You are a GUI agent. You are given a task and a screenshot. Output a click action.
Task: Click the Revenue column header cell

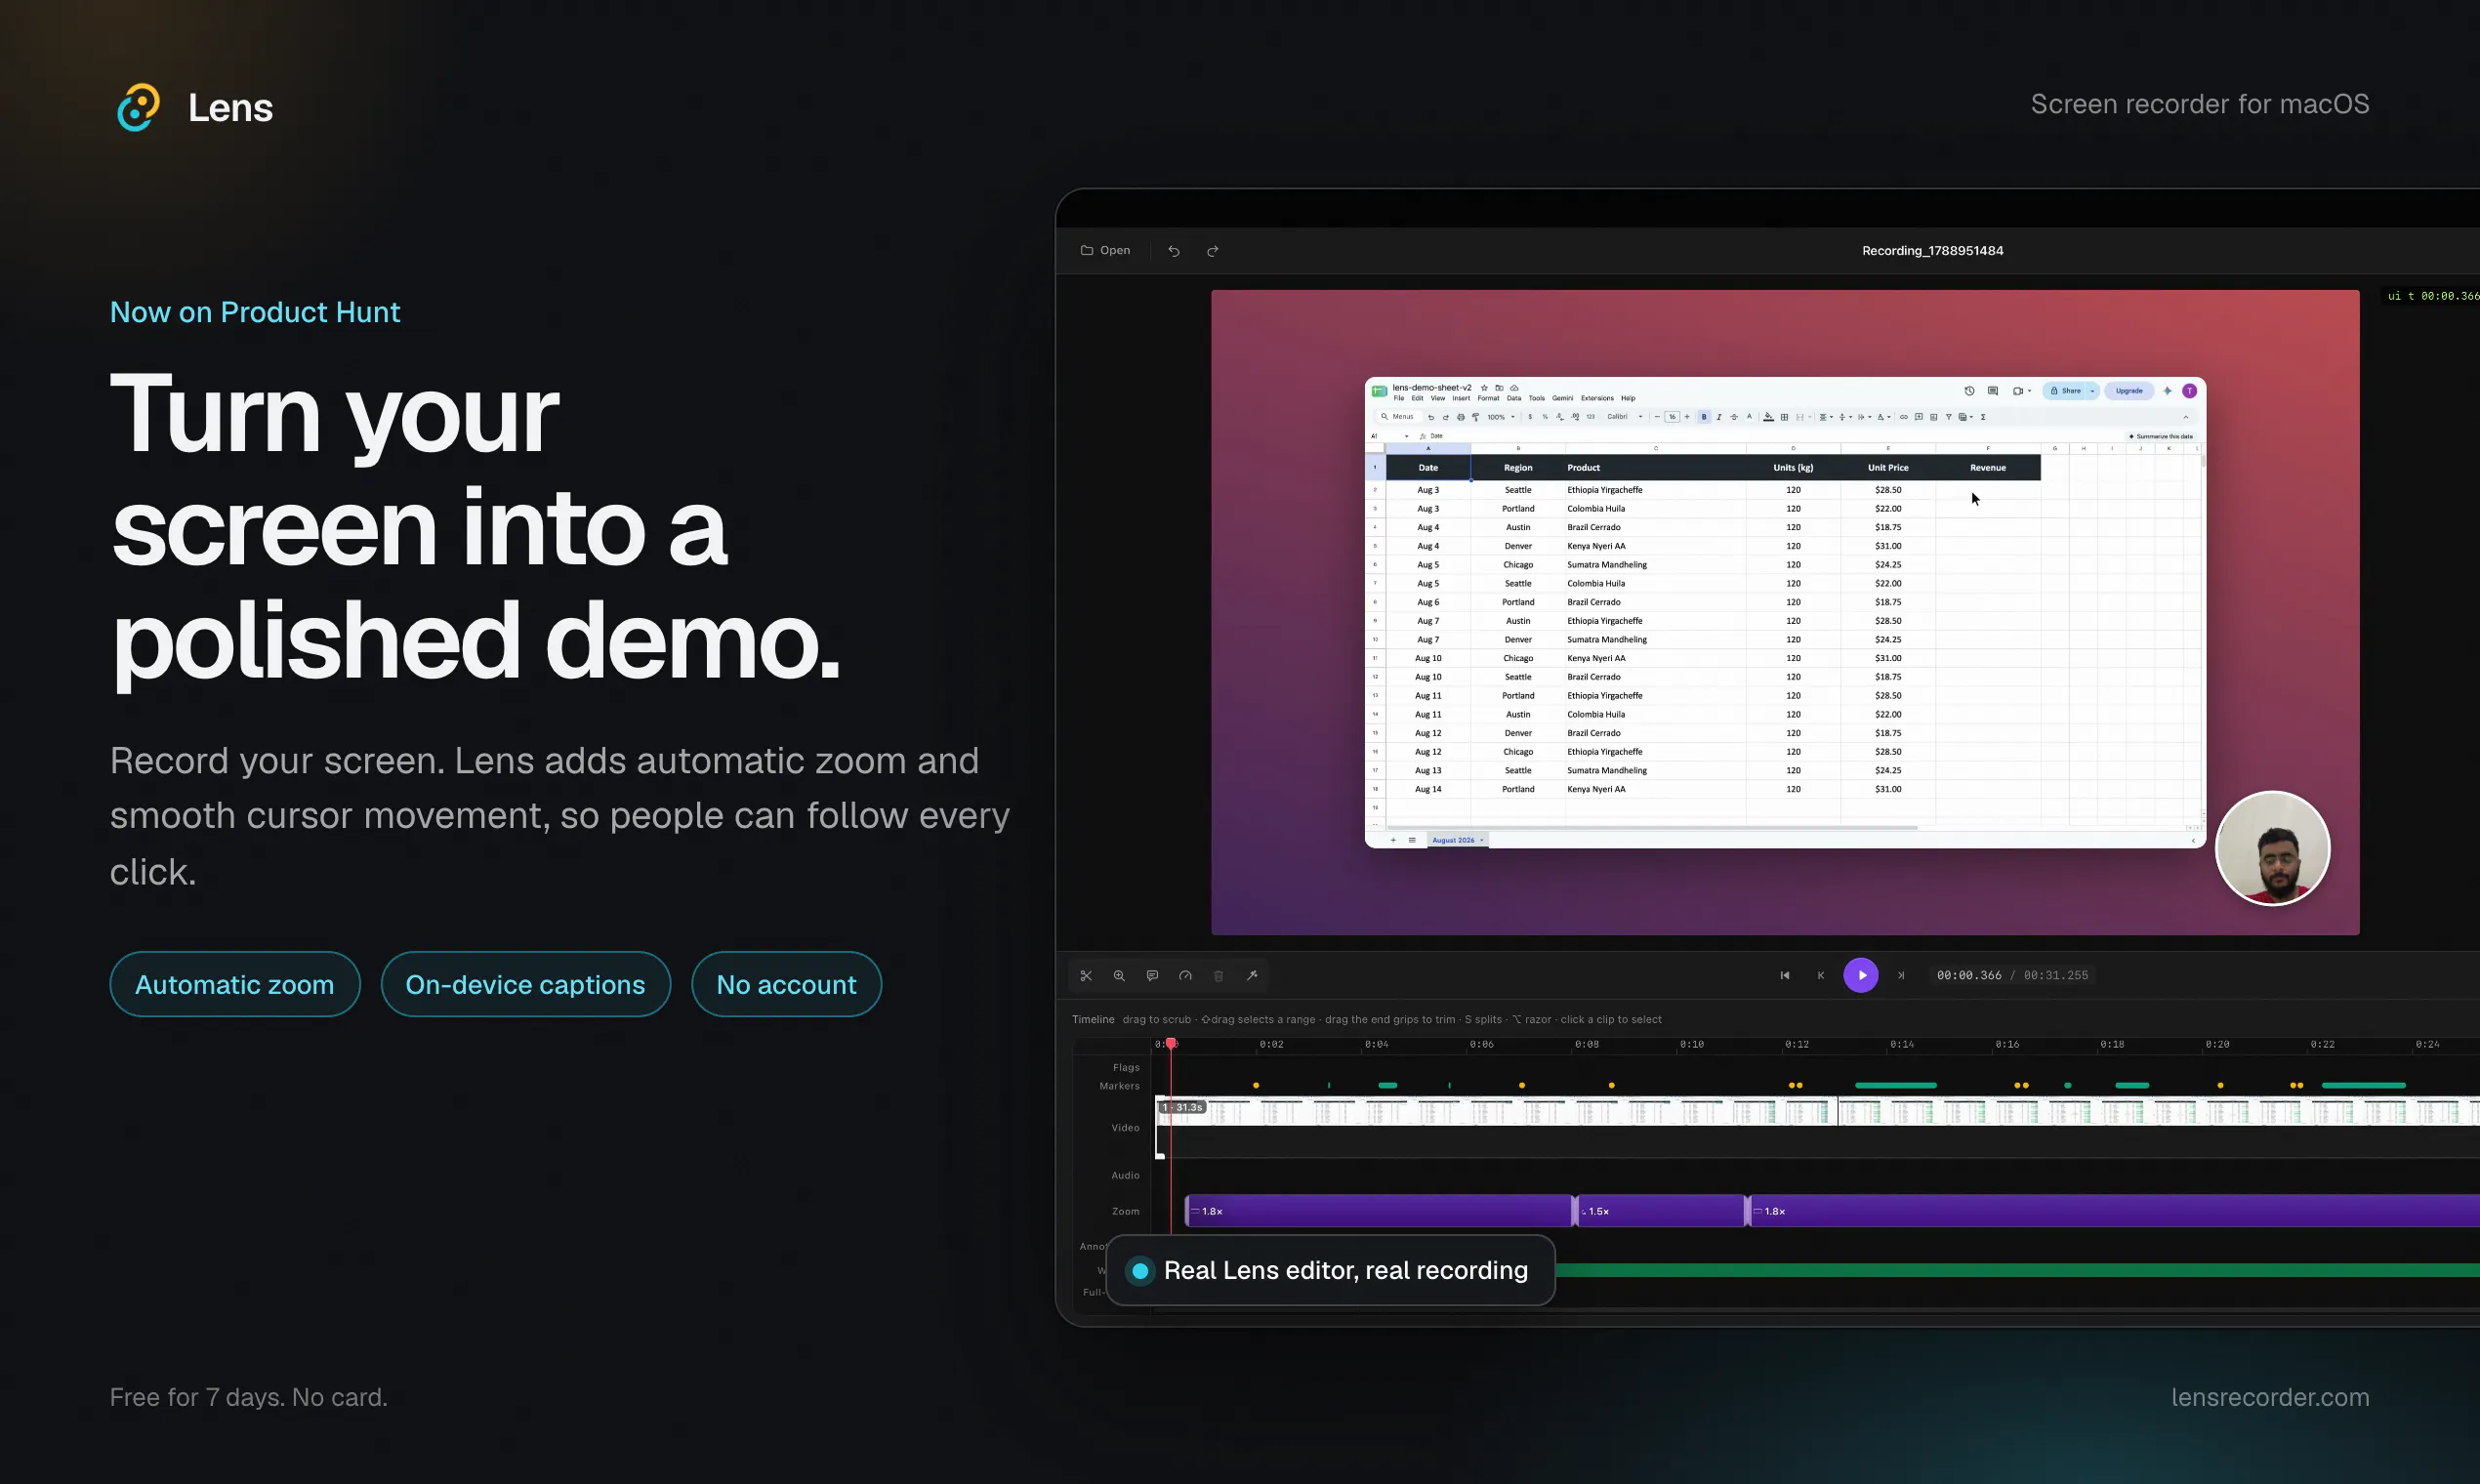tap(1988, 467)
